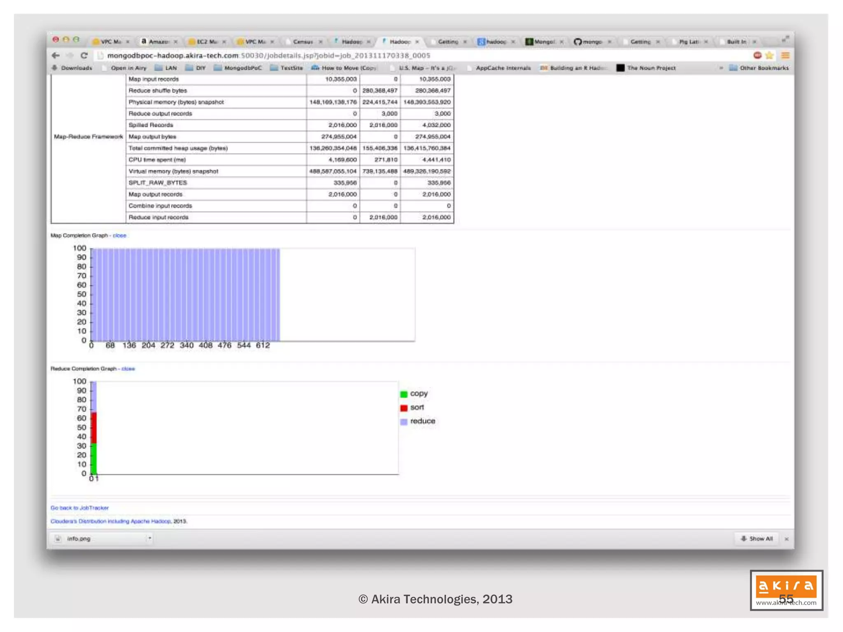Open info.png download options arrow

(150, 538)
